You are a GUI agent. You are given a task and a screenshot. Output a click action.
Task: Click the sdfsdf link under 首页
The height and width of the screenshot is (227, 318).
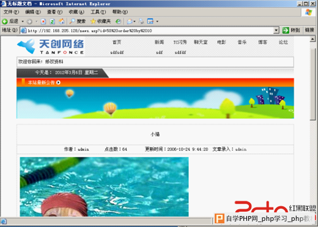click(117, 52)
